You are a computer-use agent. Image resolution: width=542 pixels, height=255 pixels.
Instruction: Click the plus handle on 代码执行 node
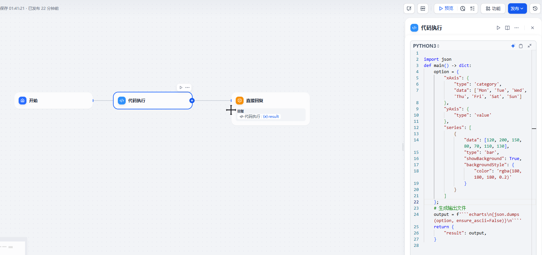pyautogui.click(x=192, y=101)
